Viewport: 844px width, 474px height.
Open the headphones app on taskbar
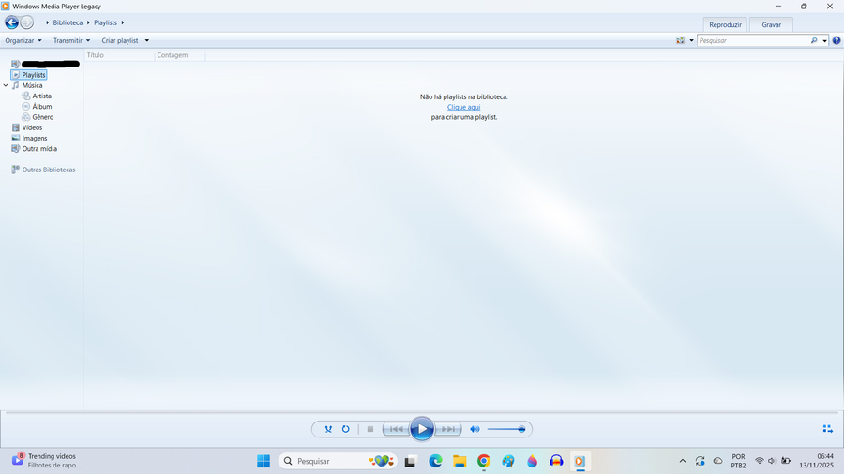[x=556, y=461]
